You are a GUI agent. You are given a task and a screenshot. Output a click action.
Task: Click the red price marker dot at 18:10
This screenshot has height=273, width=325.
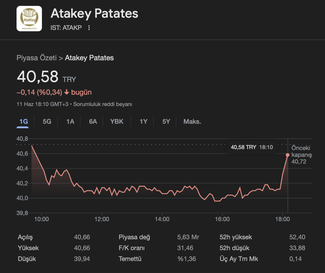[288, 155]
